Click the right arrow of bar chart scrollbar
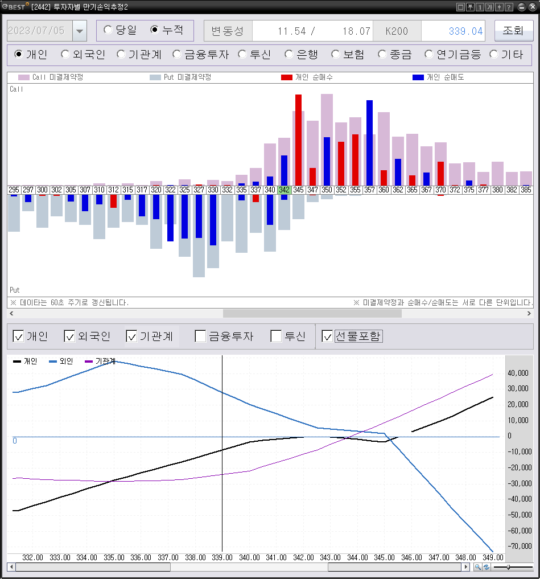This screenshot has width=540, height=579. 529,314
